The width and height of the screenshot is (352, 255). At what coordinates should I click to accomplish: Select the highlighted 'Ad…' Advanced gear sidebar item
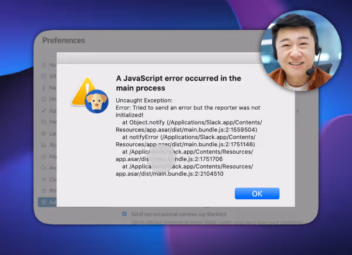48,202
